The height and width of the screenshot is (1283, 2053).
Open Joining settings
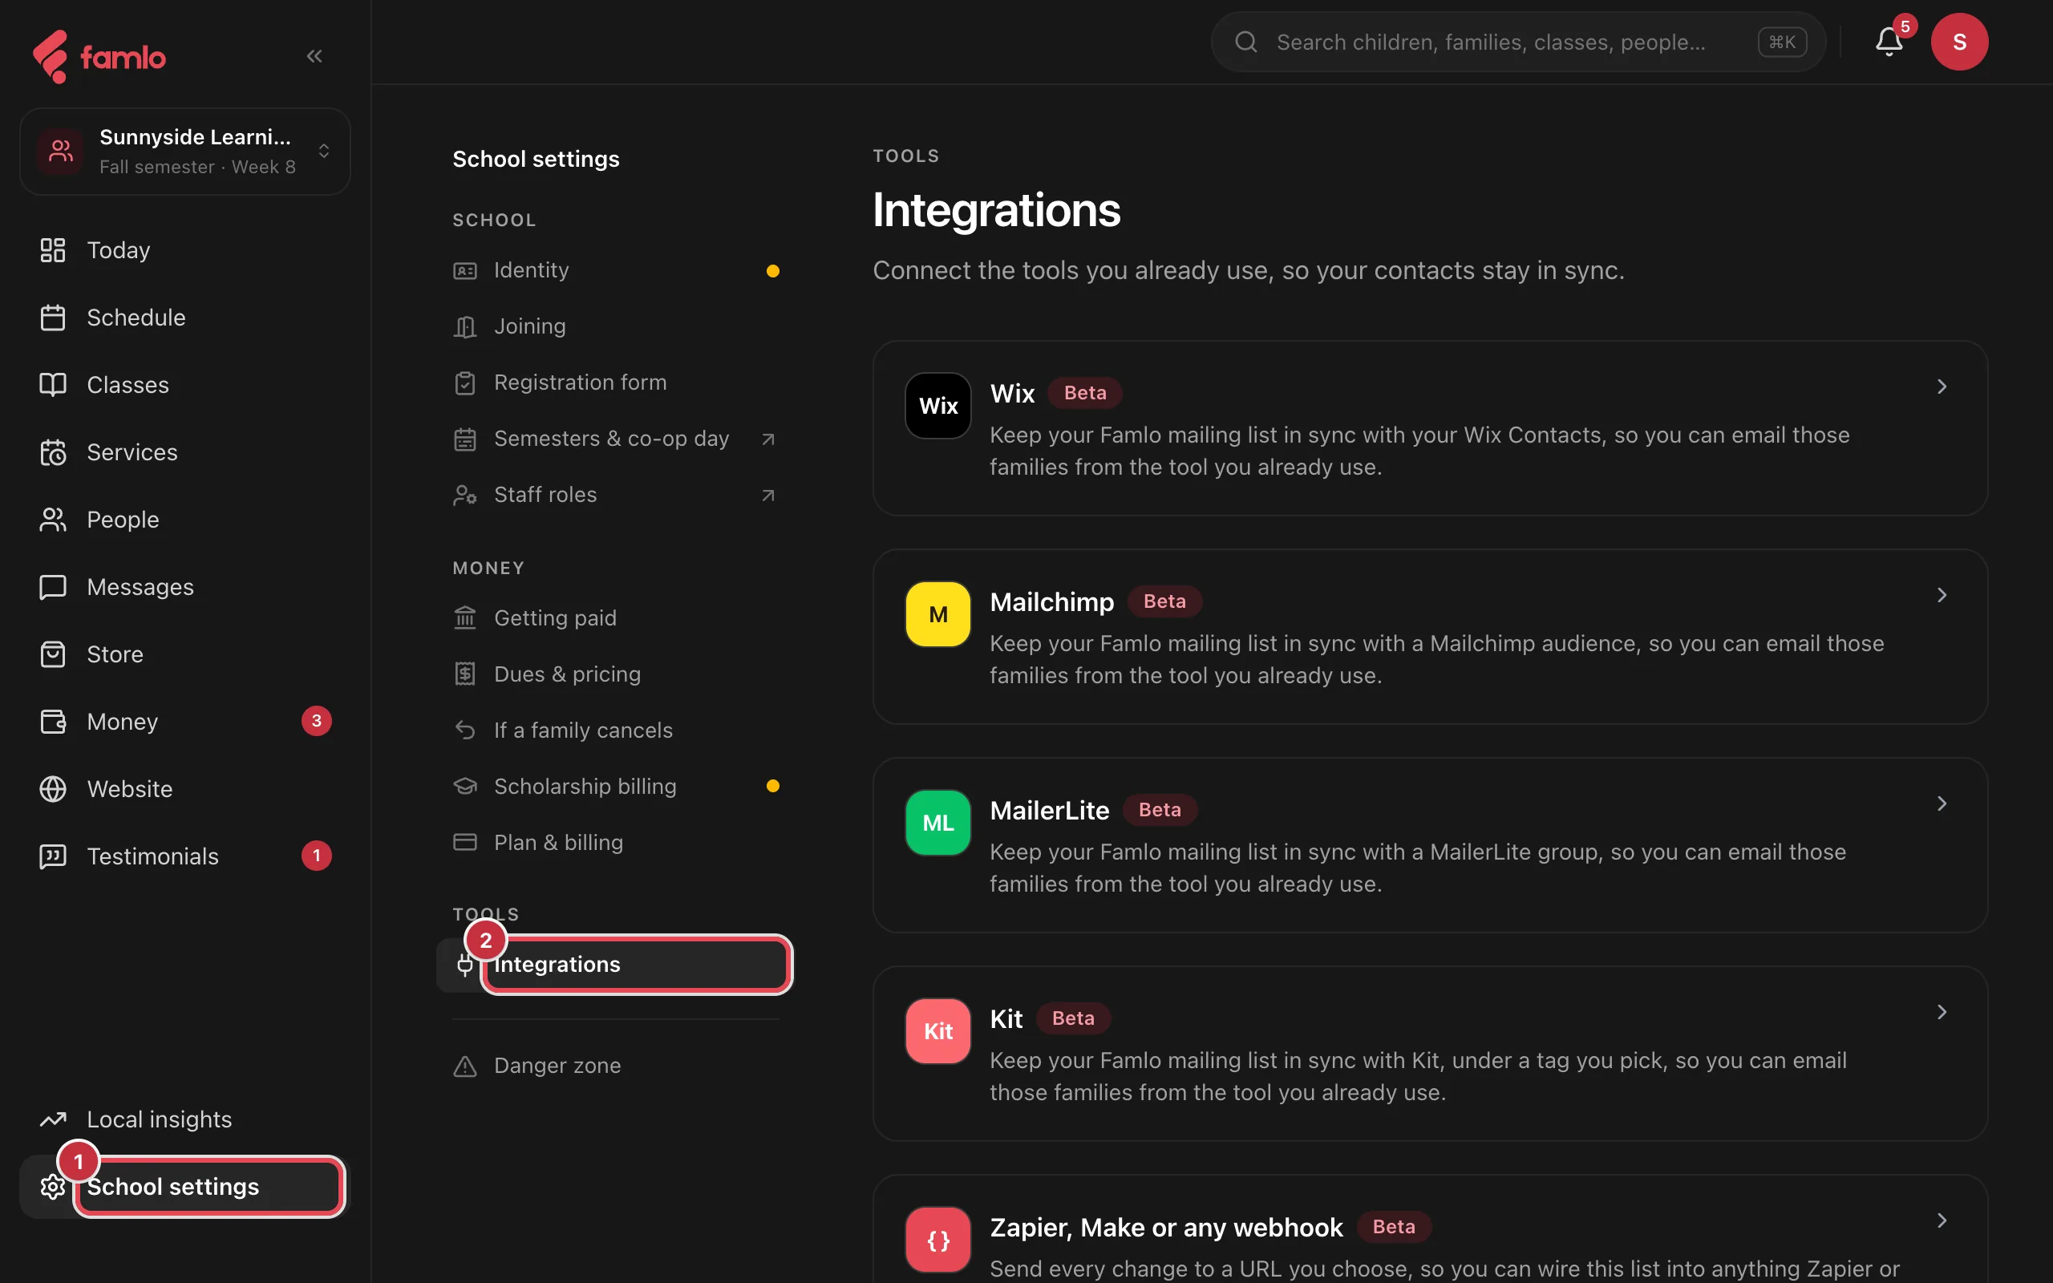pos(616,326)
